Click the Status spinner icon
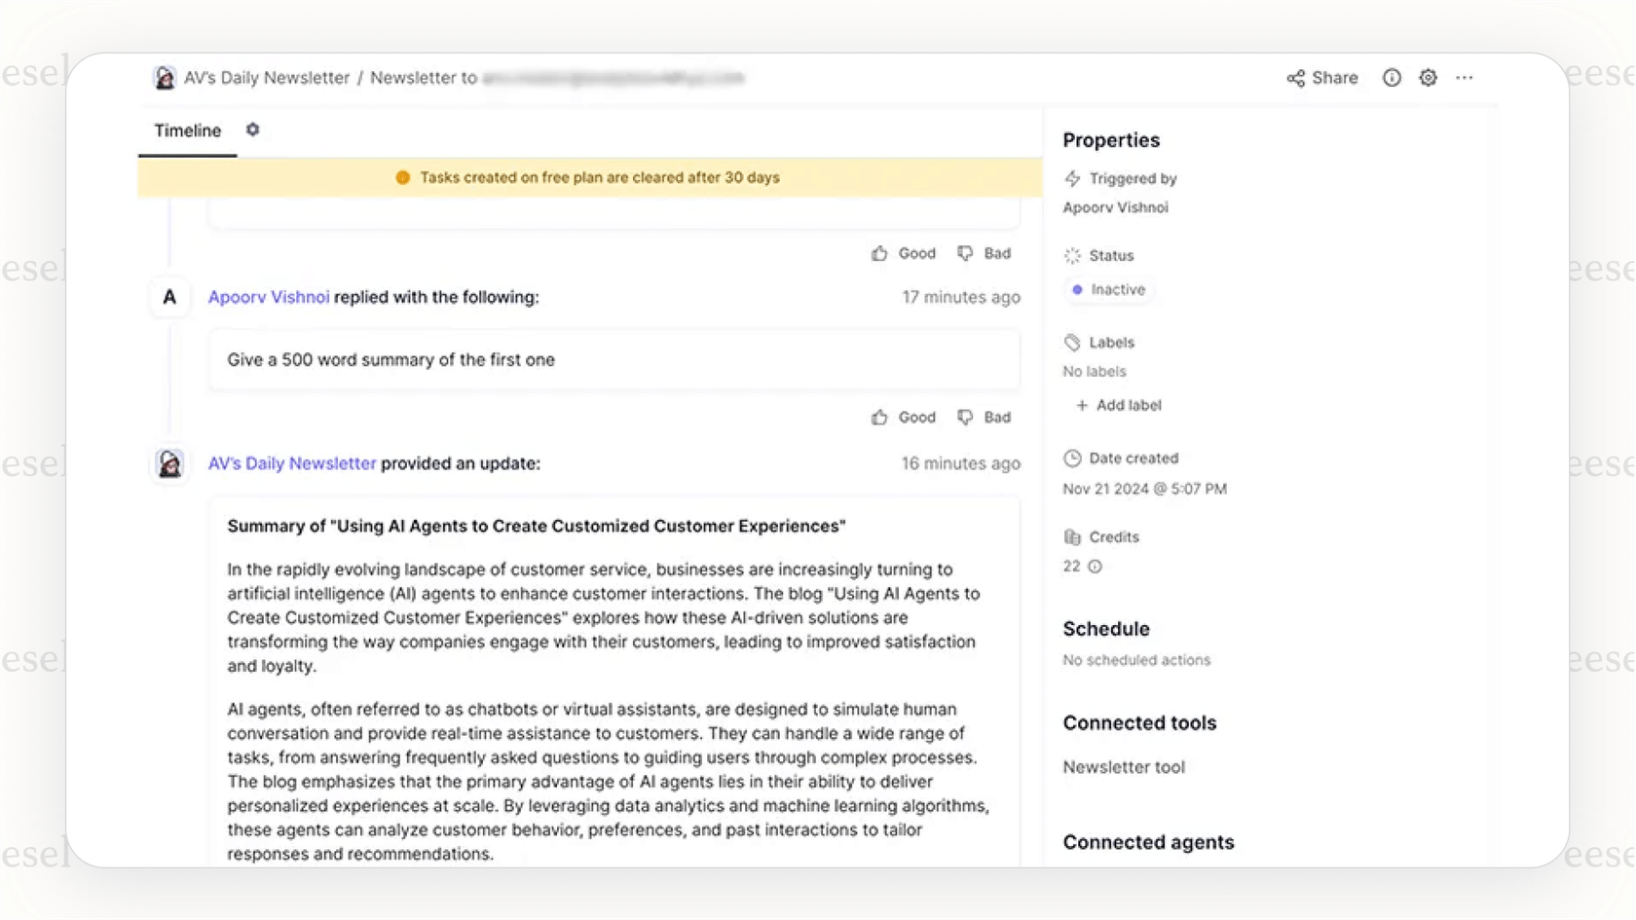 point(1071,255)
